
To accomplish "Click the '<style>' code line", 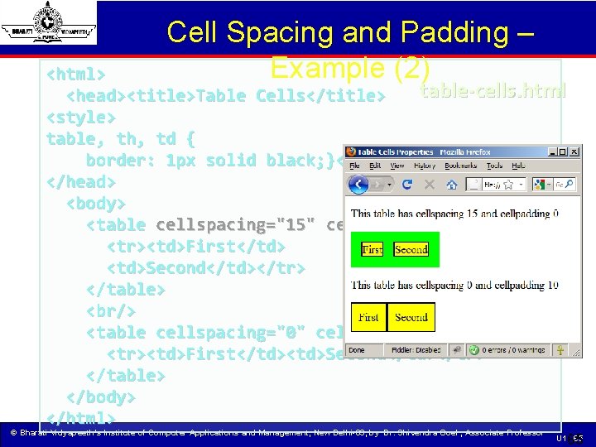I will [80, 118].
